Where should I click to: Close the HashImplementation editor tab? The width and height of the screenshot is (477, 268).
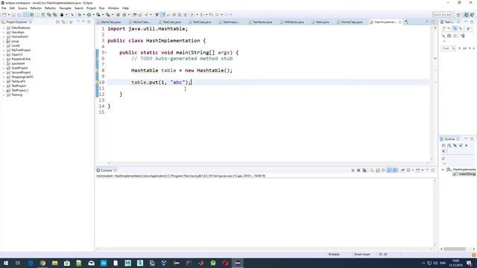click(399, 22)
